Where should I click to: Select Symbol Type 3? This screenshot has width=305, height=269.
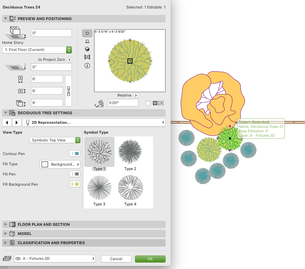click(99, 190)
